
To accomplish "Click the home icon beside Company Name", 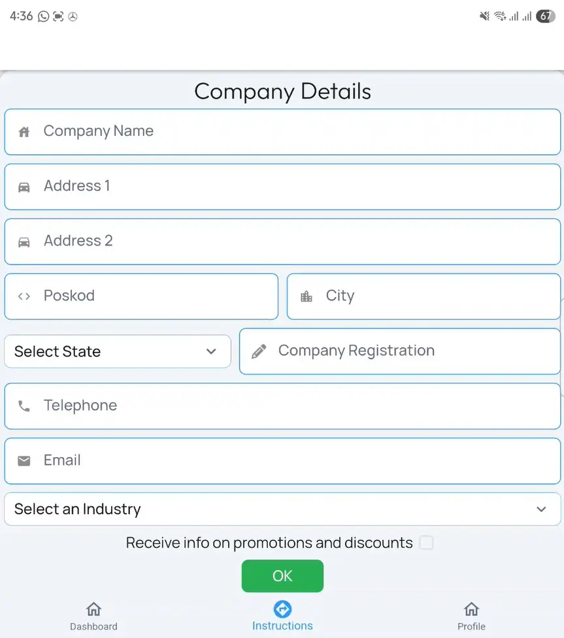I will click(x=24, y=132).
